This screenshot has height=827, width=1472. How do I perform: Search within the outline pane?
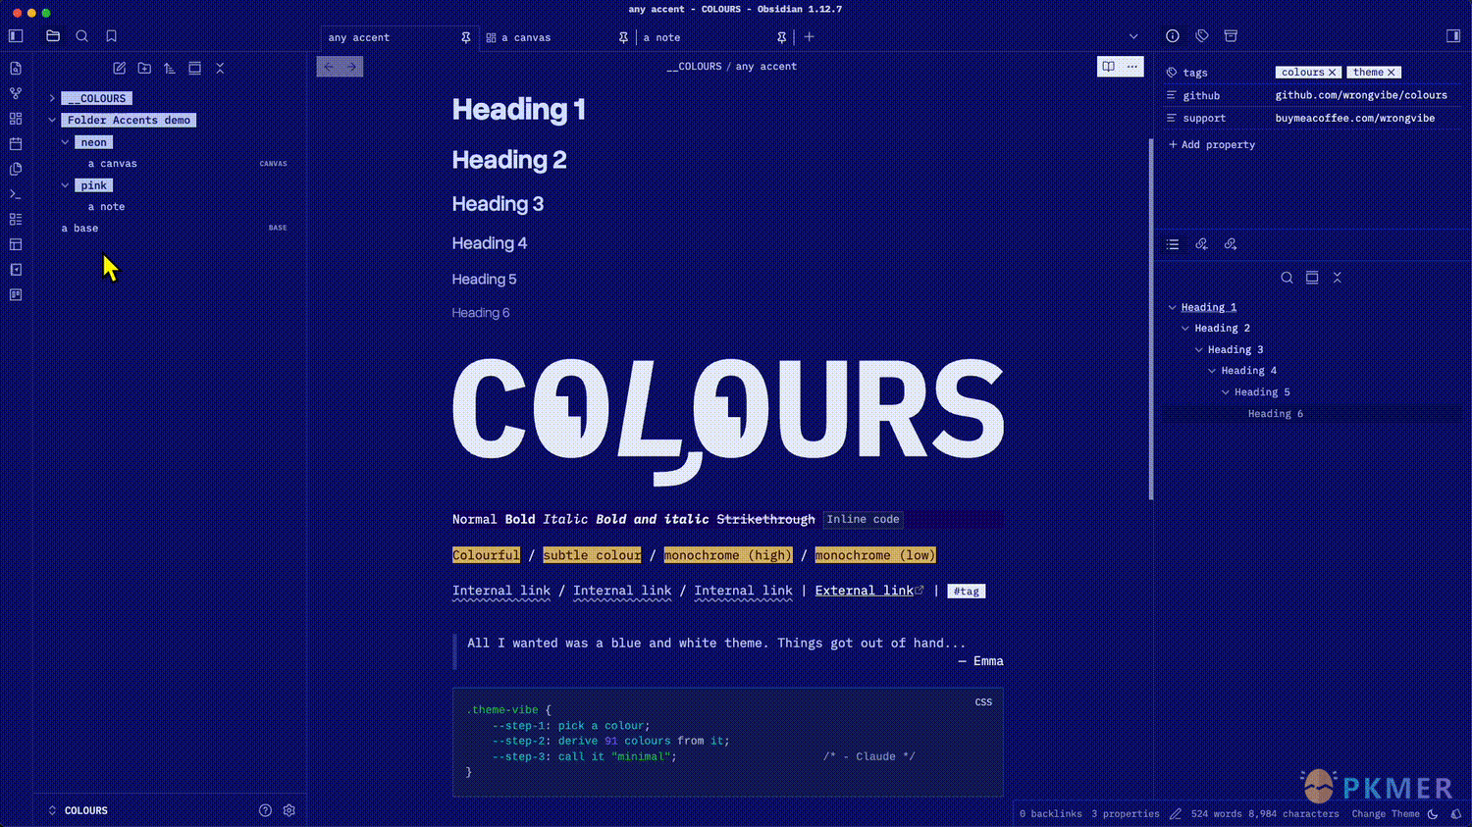[1287, 278]
